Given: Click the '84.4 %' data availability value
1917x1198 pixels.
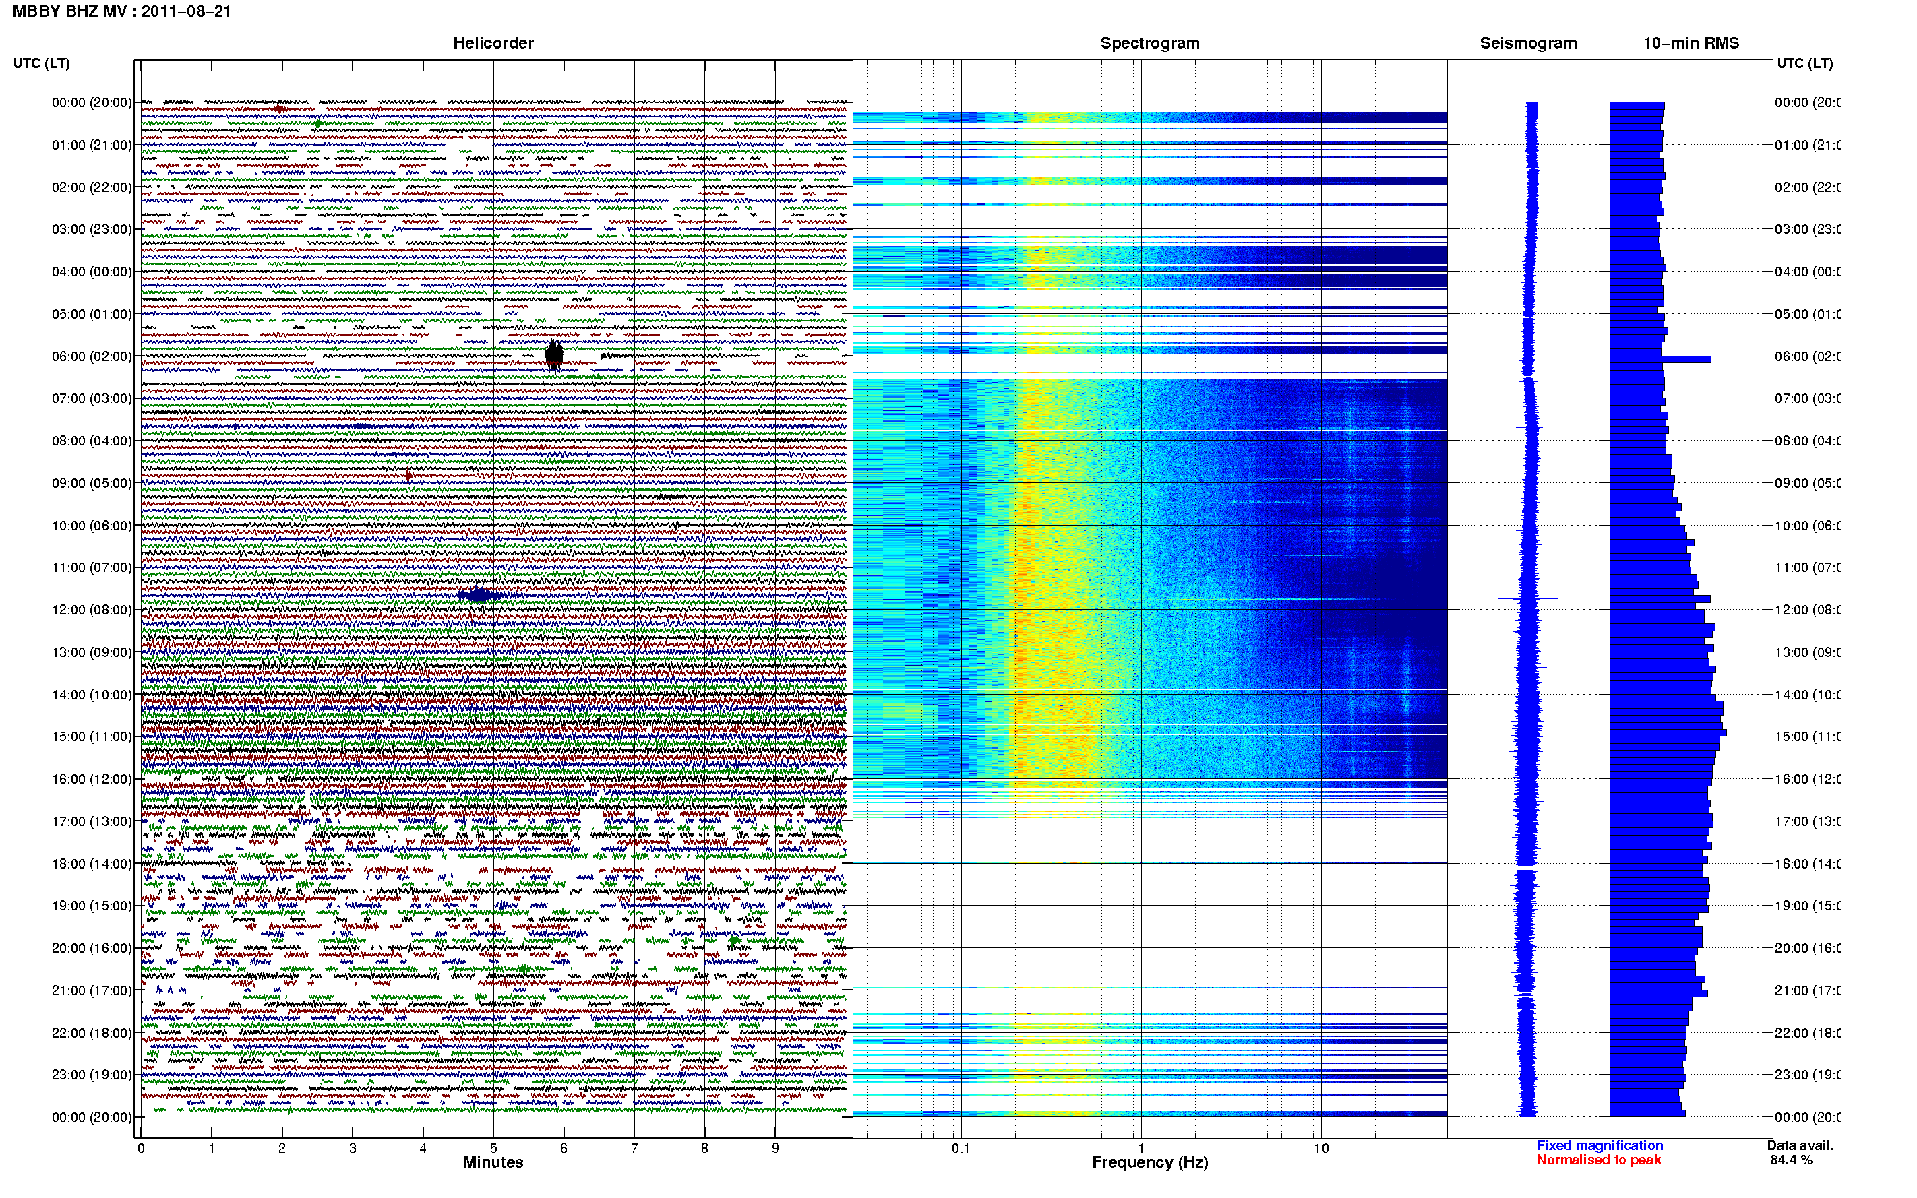Looking at the screenshot, I should [x=1791, y=1160].
